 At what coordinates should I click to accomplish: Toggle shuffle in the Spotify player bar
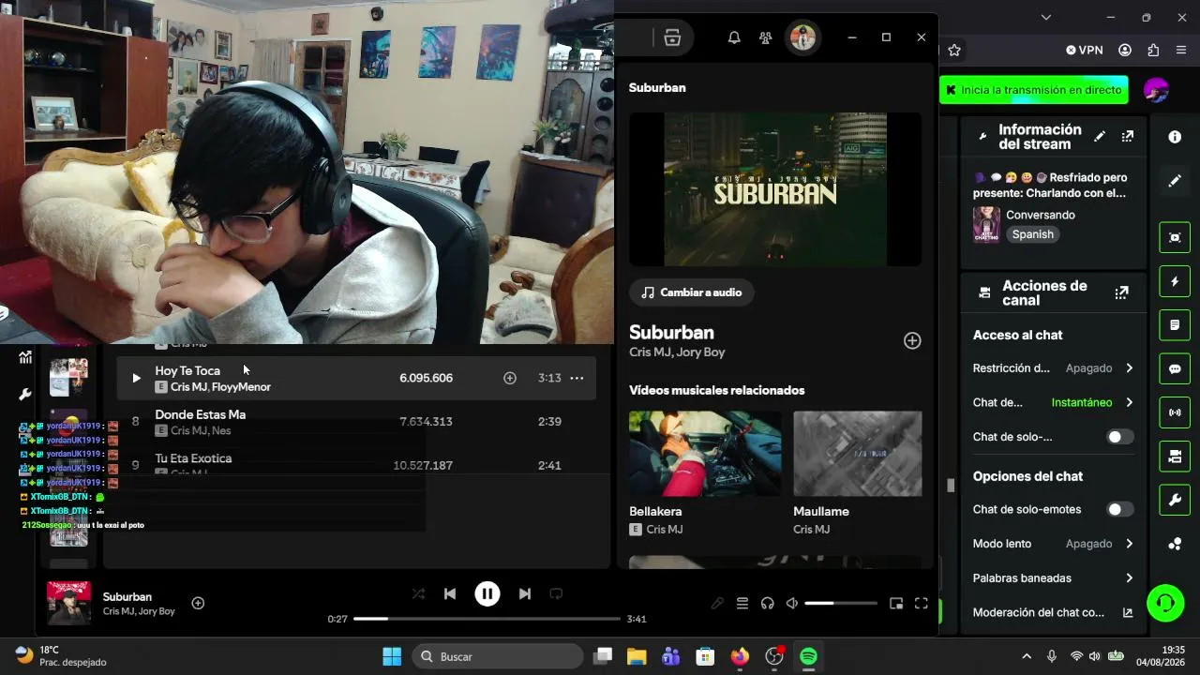pyautogui.click(x=418, y=593)
